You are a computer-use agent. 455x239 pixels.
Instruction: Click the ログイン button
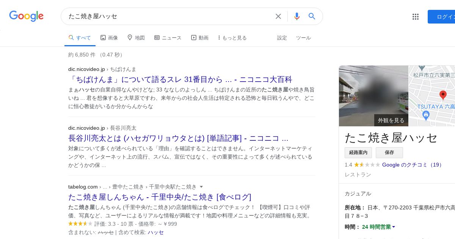coord(442,17)
